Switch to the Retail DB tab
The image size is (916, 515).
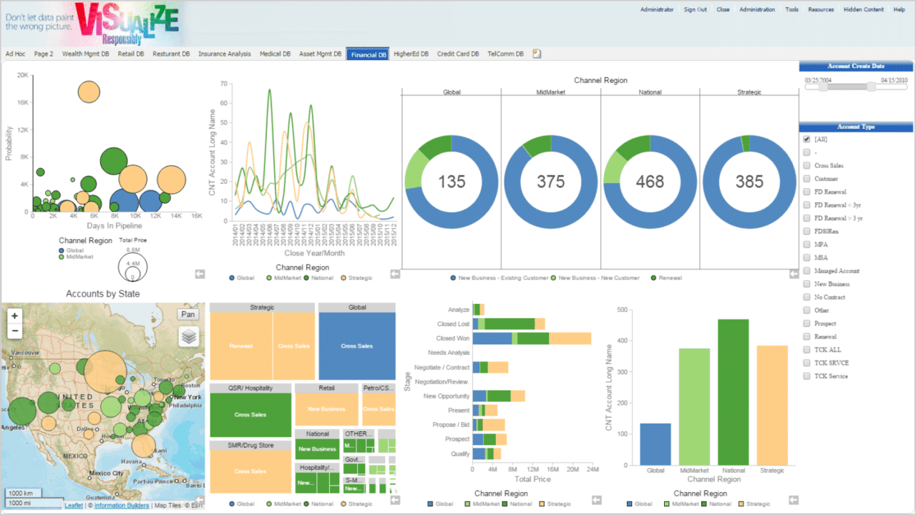tap(130, 53)
